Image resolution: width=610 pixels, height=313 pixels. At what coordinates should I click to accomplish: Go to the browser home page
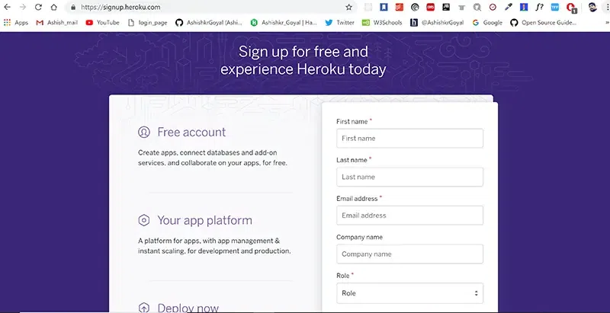coord(53,7)
